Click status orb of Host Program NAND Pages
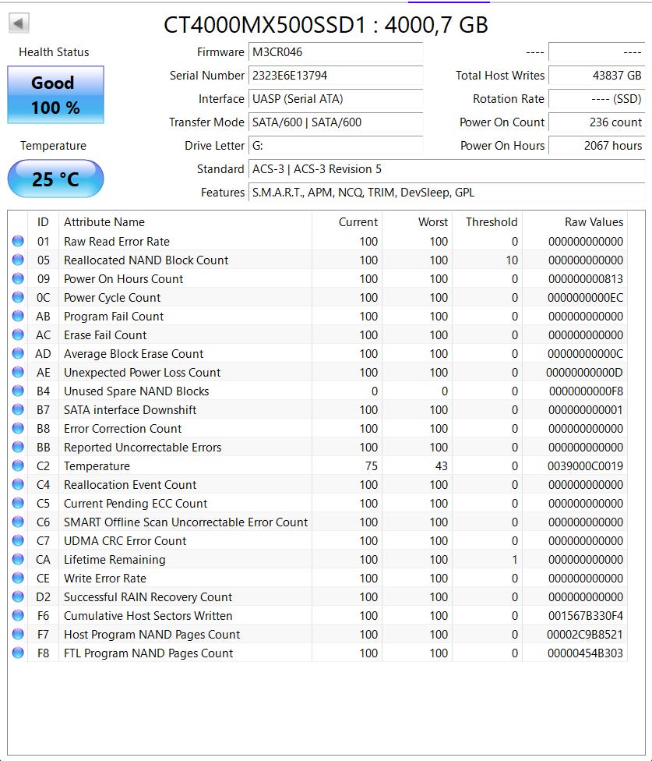 tap(18, 634)
